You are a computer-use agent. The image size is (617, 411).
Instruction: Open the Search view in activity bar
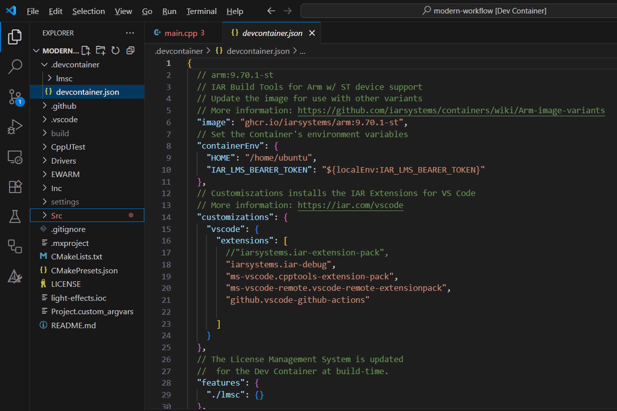click(x=15, y=67)
